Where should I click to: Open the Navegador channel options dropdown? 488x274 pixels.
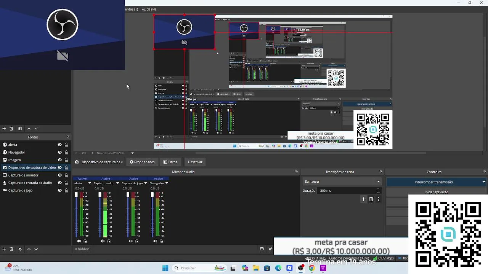(167, 183)
